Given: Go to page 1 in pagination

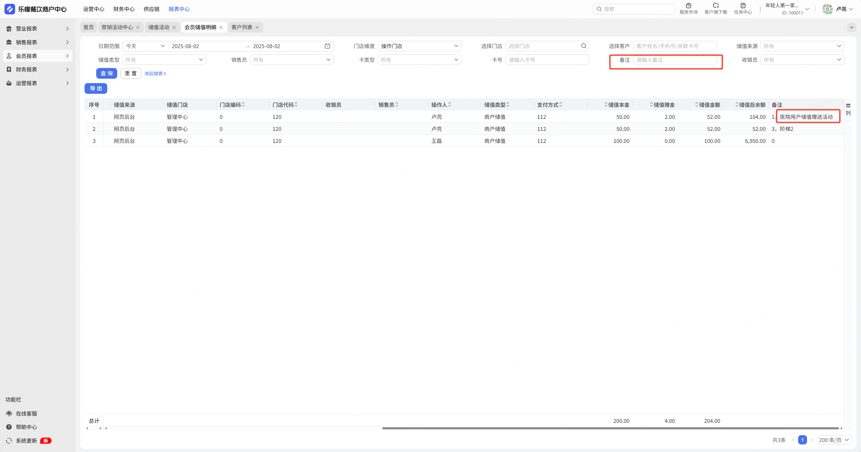Looking at the screenshot, I should click(x=803, y=440).
